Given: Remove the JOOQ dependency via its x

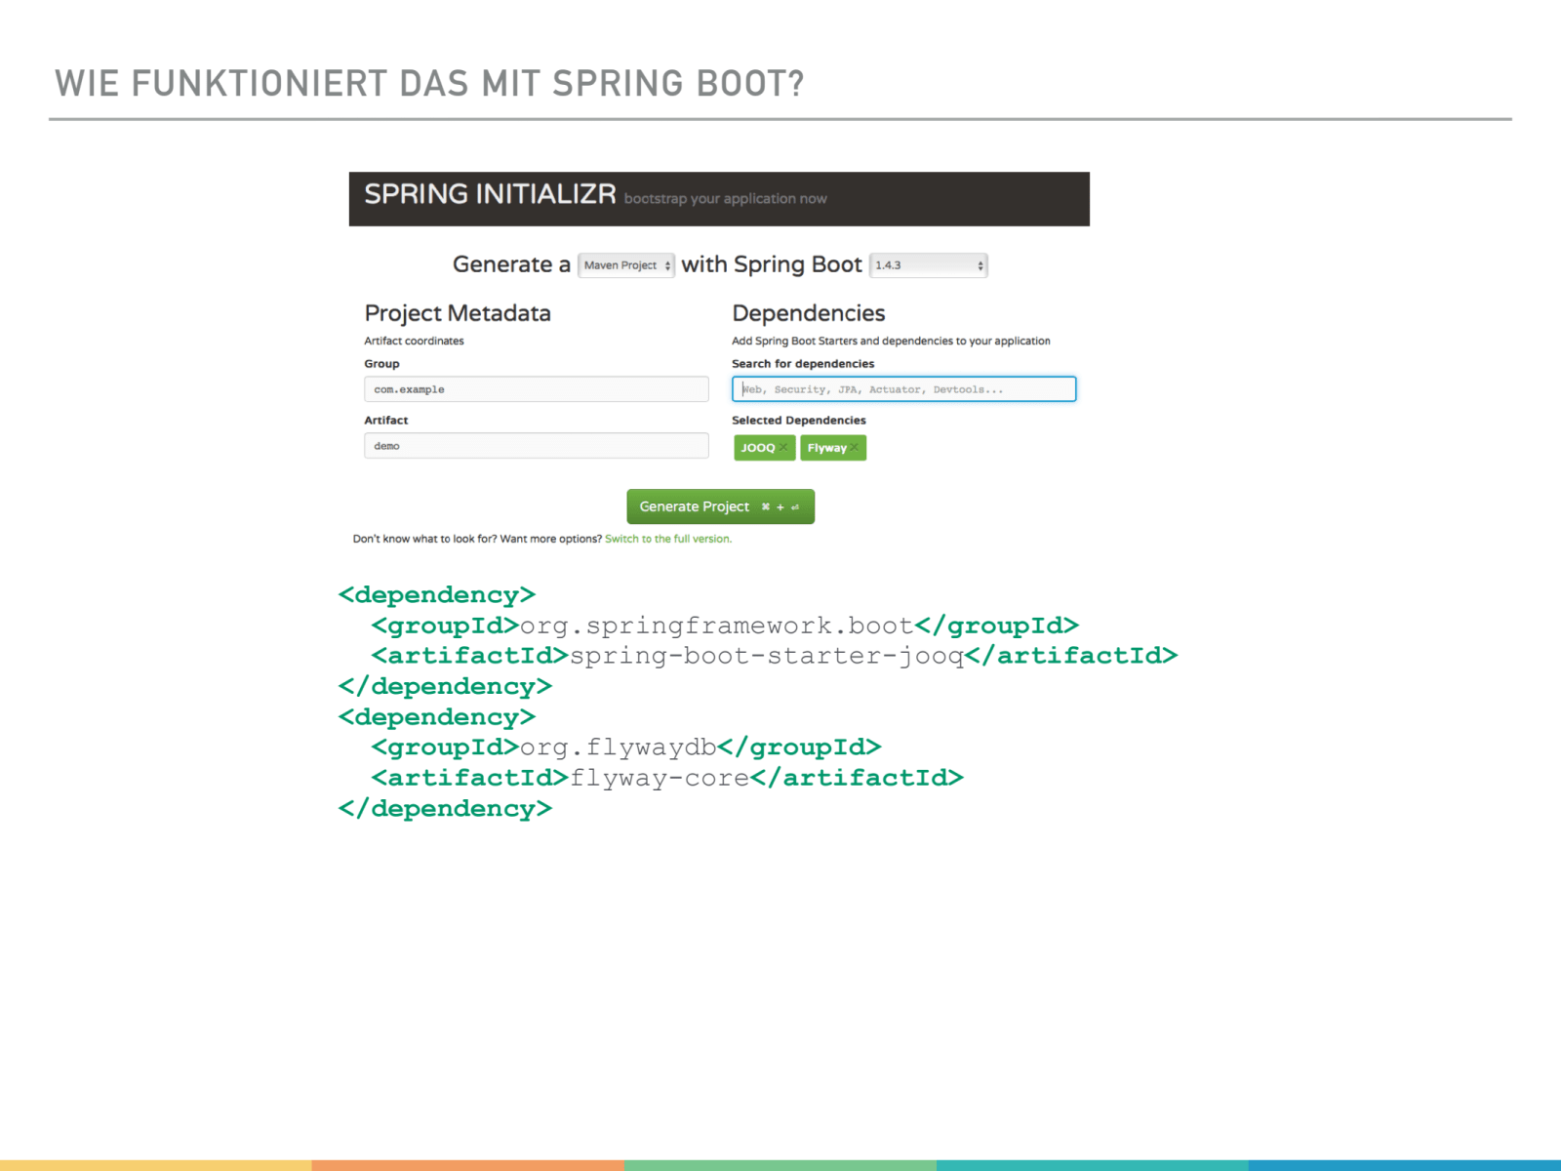Looking at the screenshot, I should (783, 448).
